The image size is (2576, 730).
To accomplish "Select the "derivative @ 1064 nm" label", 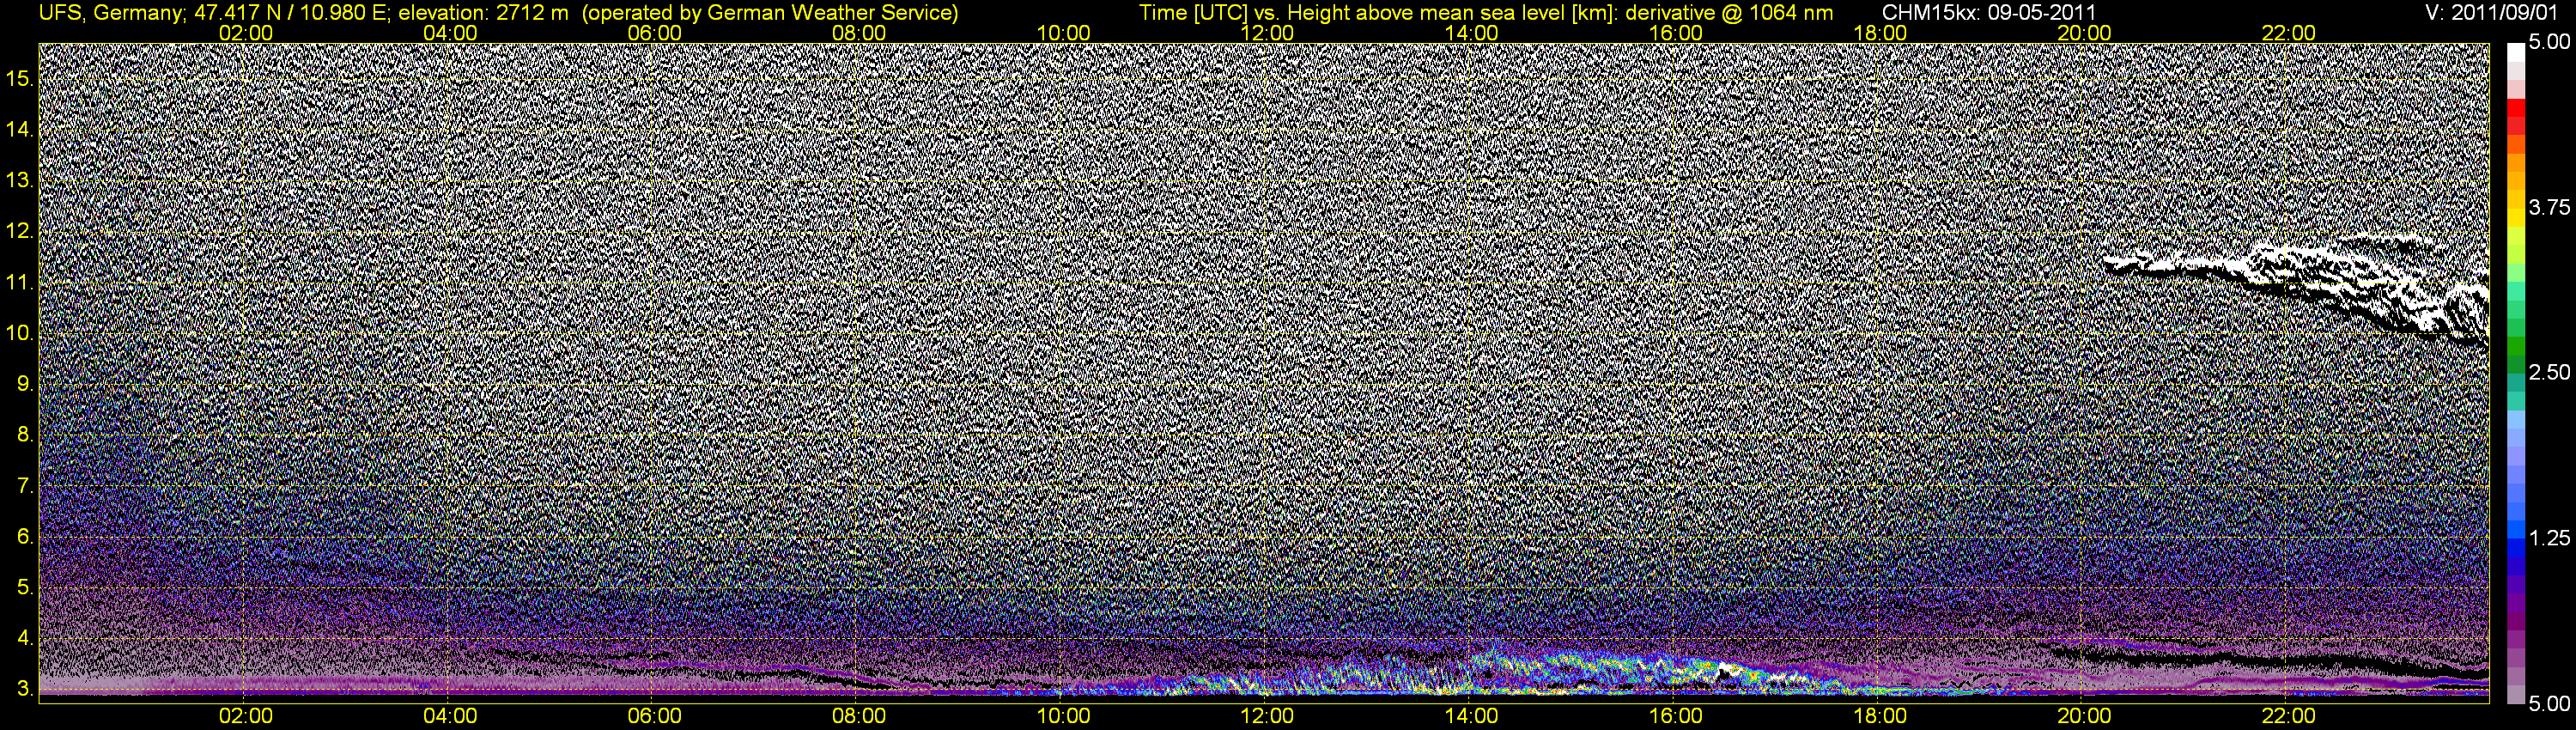I will [x=1729, y=13].
